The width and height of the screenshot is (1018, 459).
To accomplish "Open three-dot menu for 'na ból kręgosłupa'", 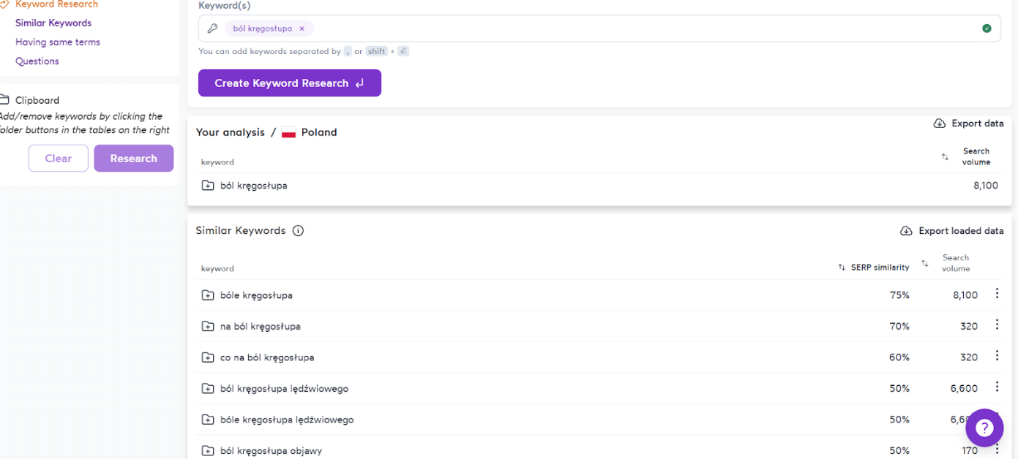I will 997,325.
